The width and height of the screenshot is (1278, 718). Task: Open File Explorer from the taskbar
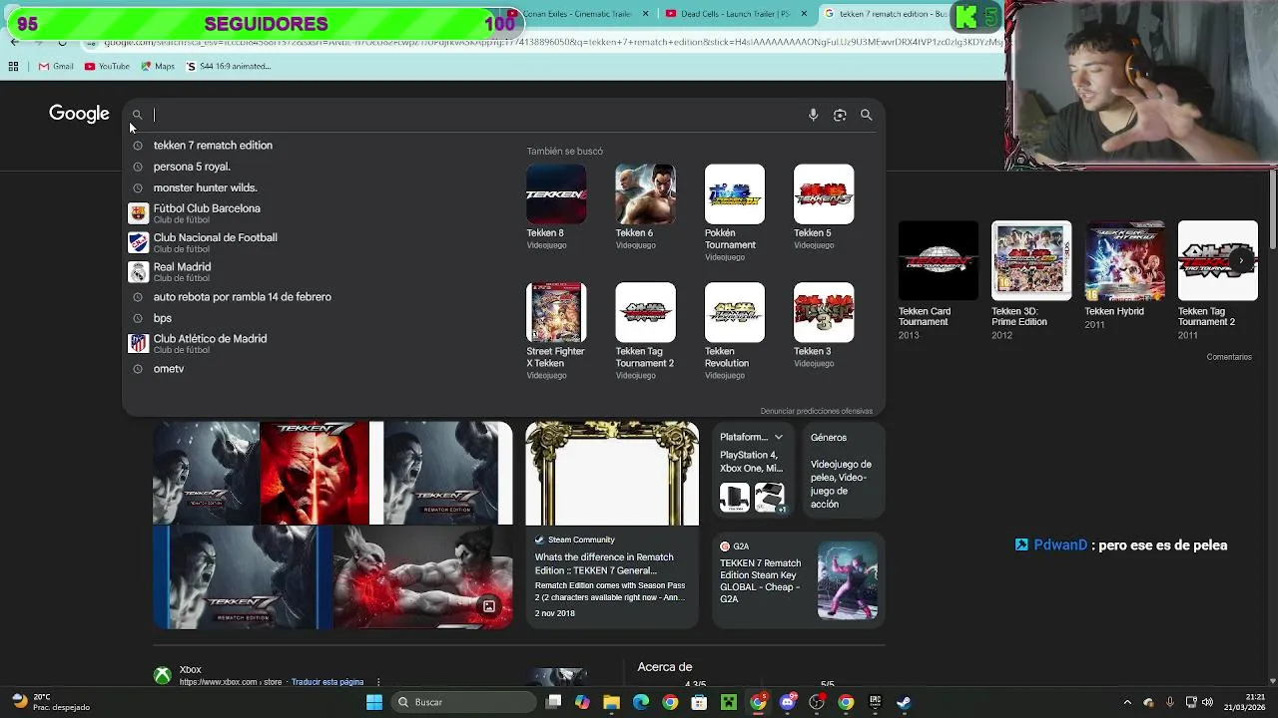coord(611,702)
